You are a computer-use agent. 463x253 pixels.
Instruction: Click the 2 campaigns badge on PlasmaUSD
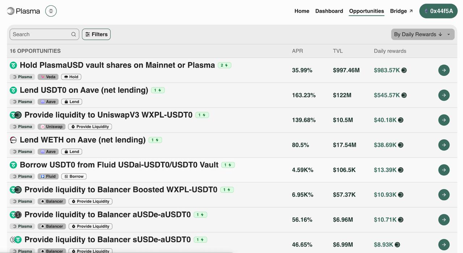coord(224,65)
